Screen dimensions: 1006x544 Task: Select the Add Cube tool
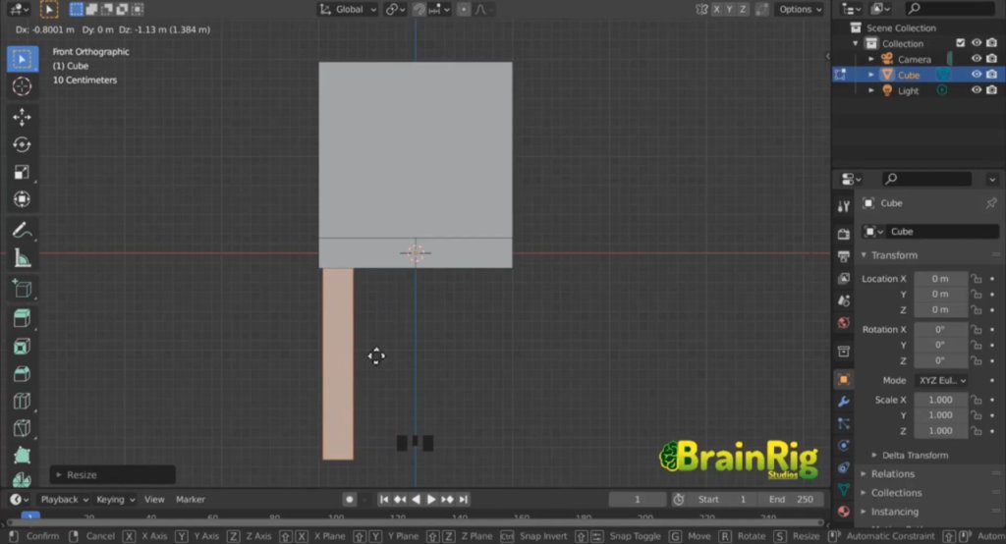pyautogui.click(x=22, y=289)
